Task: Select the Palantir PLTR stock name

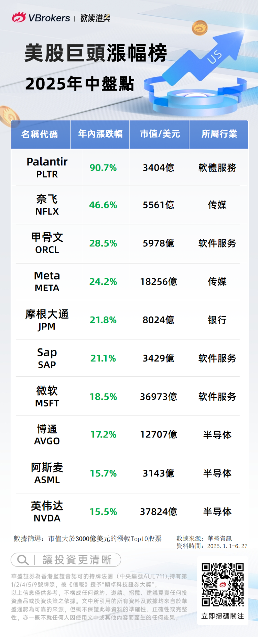Action: coord(47,167)
